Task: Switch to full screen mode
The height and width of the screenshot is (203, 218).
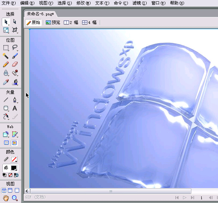Action: tap(17, 190)
